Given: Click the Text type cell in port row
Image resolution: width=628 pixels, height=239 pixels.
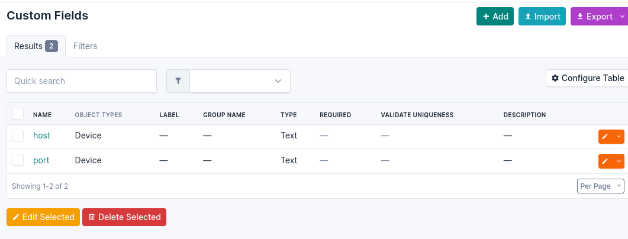Looking at the screenshot, I should [289, 160].
